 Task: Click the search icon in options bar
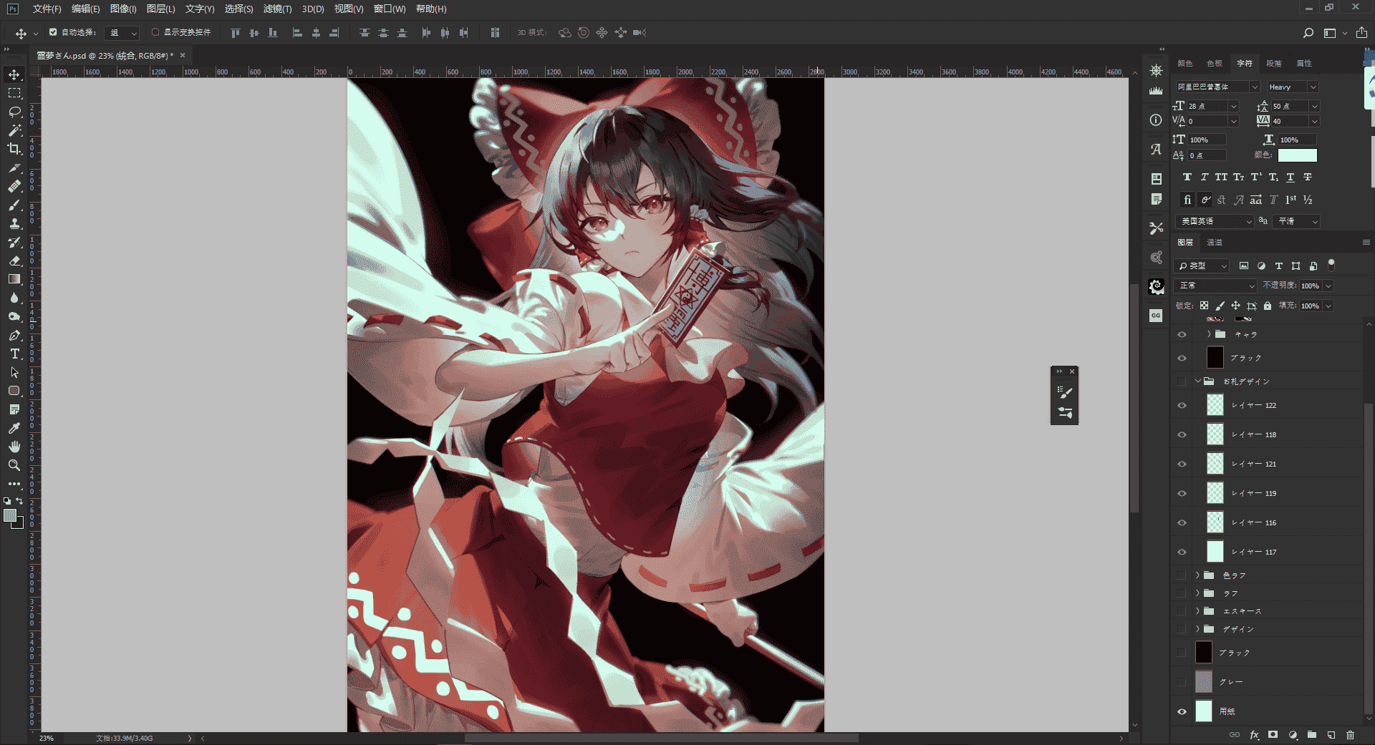1308,33
